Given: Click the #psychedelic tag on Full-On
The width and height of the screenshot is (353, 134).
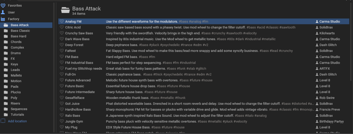Looking at the screenshot, I should point(173,75).
